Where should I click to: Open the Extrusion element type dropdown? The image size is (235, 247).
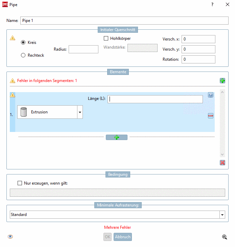[80, 112]
